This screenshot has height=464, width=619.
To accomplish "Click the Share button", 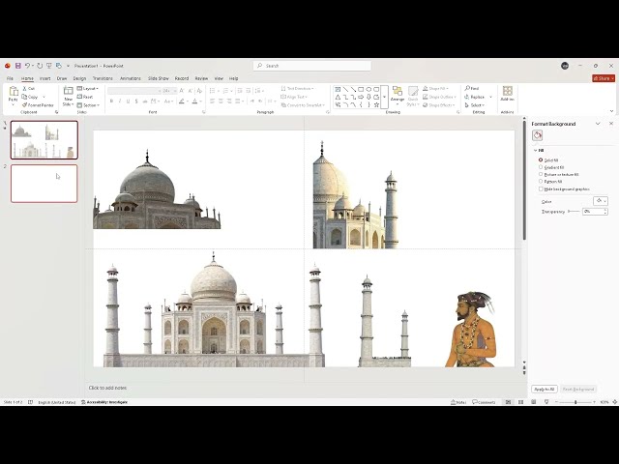I will tap(604, 78).
